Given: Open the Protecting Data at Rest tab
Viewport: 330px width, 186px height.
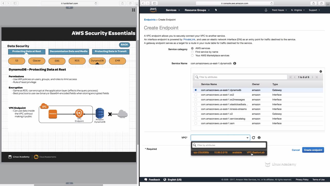Looking at the screenshot, I should point(27,51).
